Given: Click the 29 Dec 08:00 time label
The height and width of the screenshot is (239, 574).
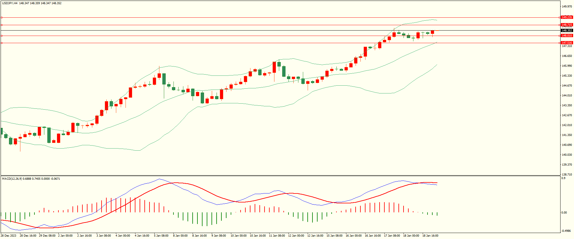Looking at the screenshot, I should click(x=47, y=236).
